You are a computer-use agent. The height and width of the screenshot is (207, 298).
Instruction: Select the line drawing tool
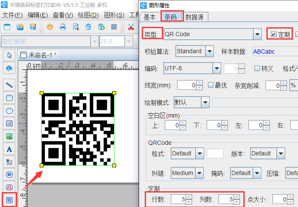[9, 85]
